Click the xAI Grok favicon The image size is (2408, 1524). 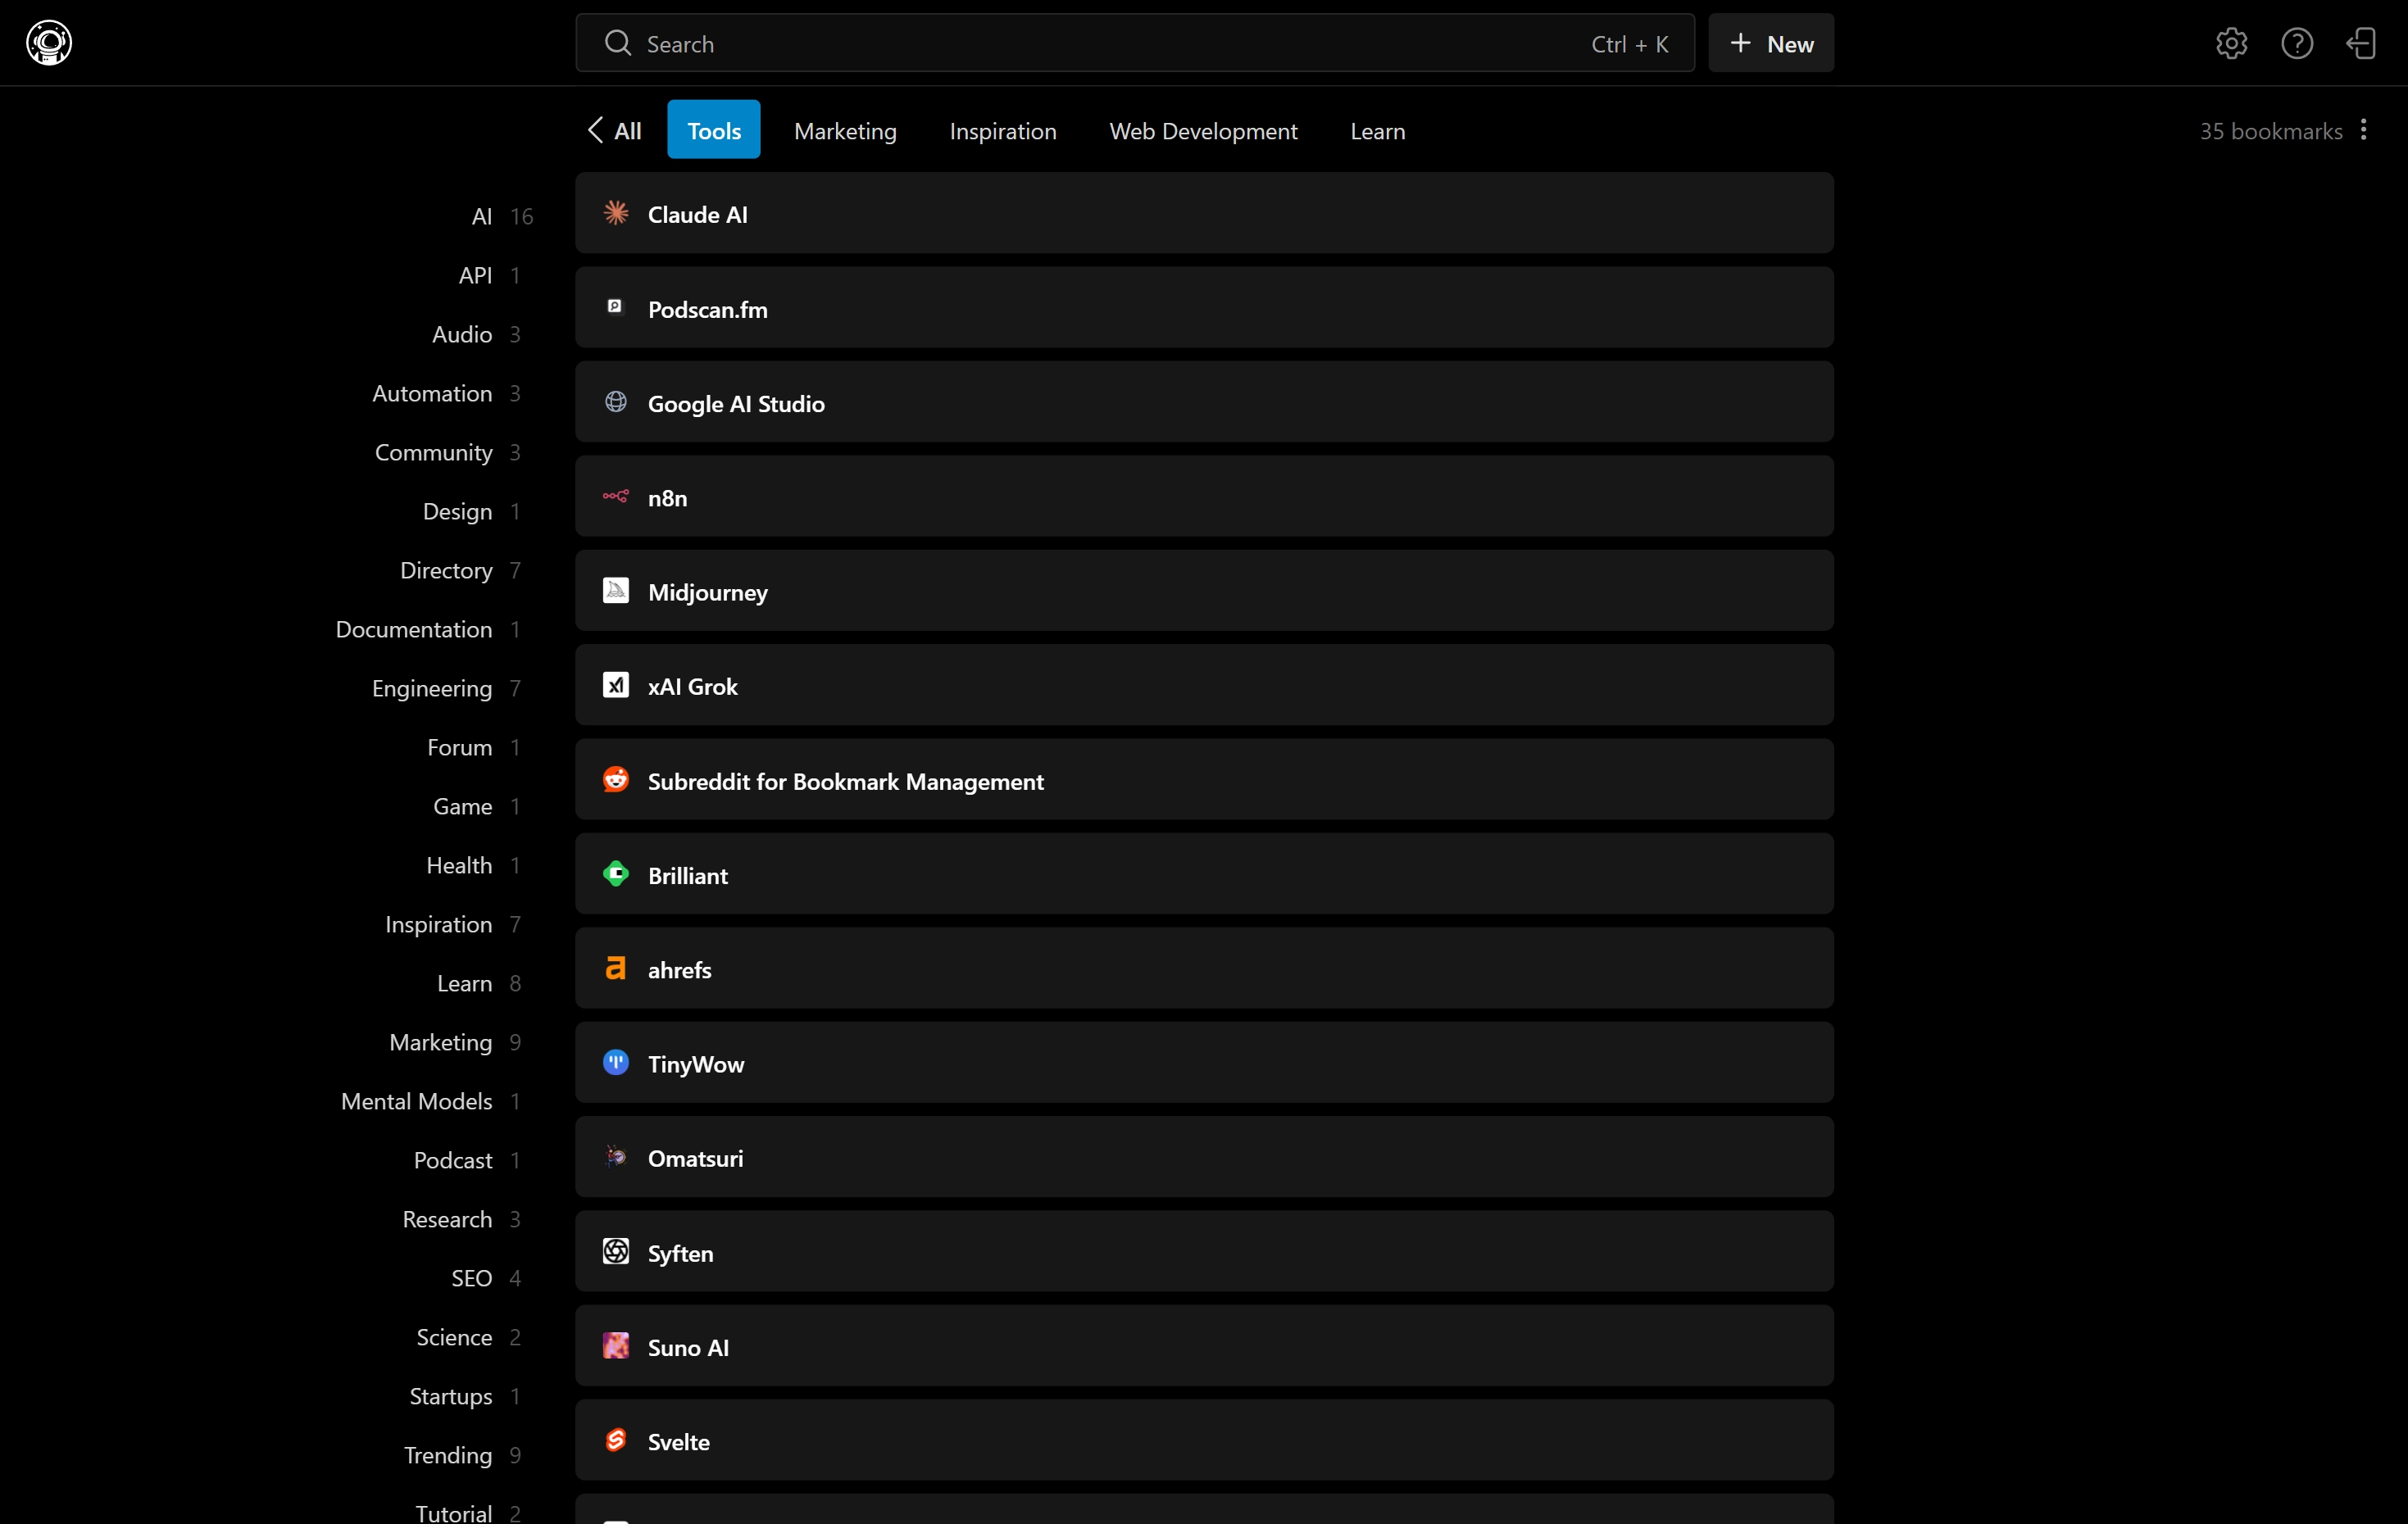616,685
